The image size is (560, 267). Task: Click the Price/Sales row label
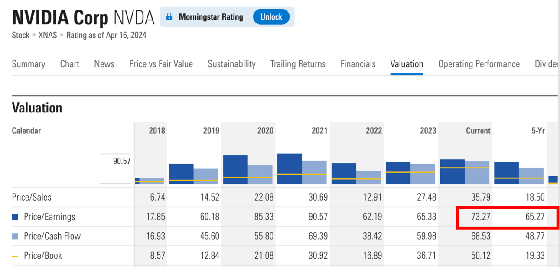(32, 197)
